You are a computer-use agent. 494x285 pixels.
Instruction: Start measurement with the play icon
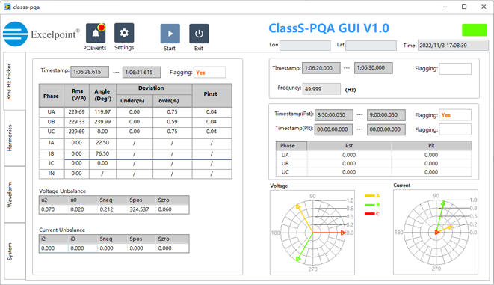(x=170, y=34)
